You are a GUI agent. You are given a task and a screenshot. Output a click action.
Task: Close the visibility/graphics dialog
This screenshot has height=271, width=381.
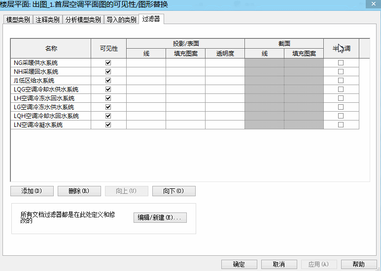[374, 4]
